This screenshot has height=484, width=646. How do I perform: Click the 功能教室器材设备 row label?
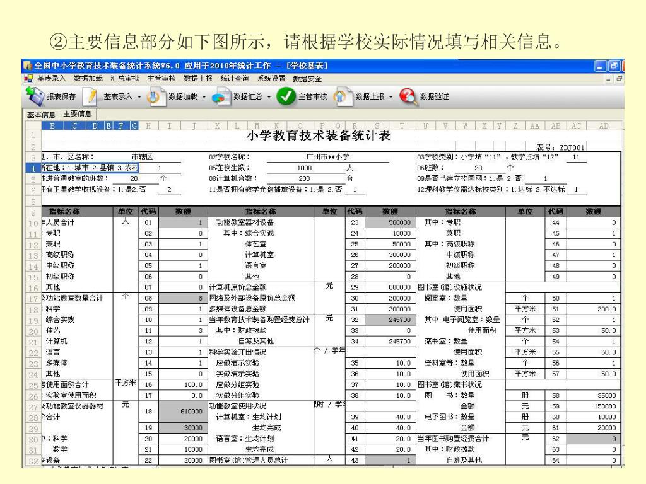click(x=245, y=222)
